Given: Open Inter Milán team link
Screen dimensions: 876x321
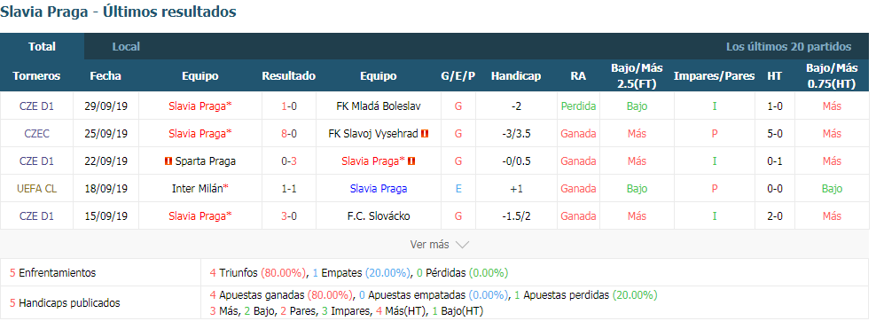Looking at the screenshot, I should (x=200, y=189).
